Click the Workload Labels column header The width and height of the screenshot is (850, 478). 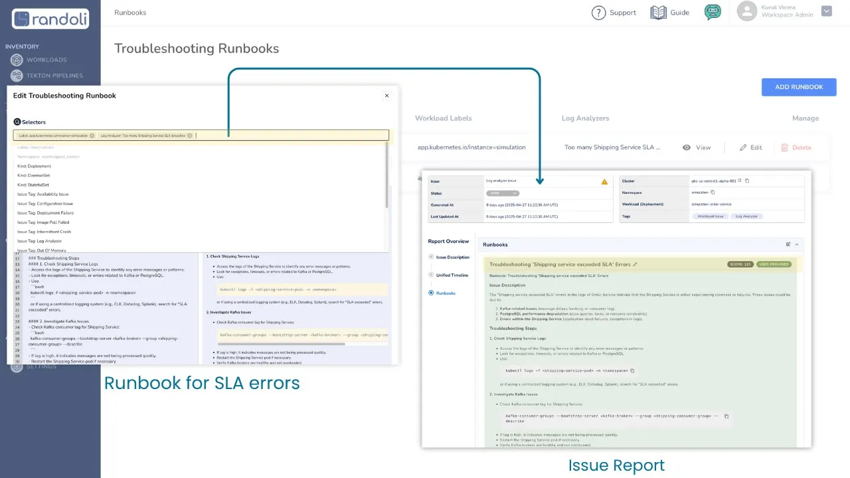point(444,118)
